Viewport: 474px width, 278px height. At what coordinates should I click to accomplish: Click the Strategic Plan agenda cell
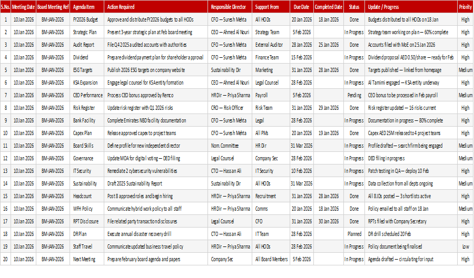coord(87,32)
